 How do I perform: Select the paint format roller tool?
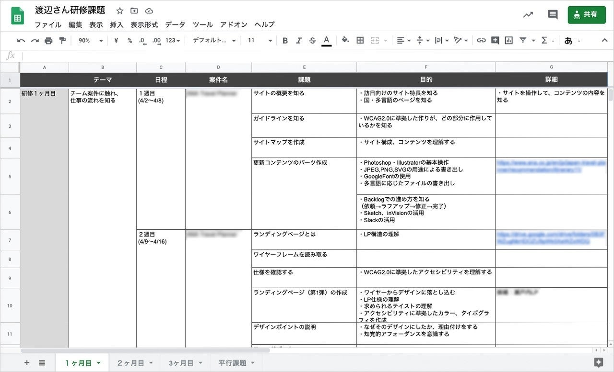(x=62, y=41)
